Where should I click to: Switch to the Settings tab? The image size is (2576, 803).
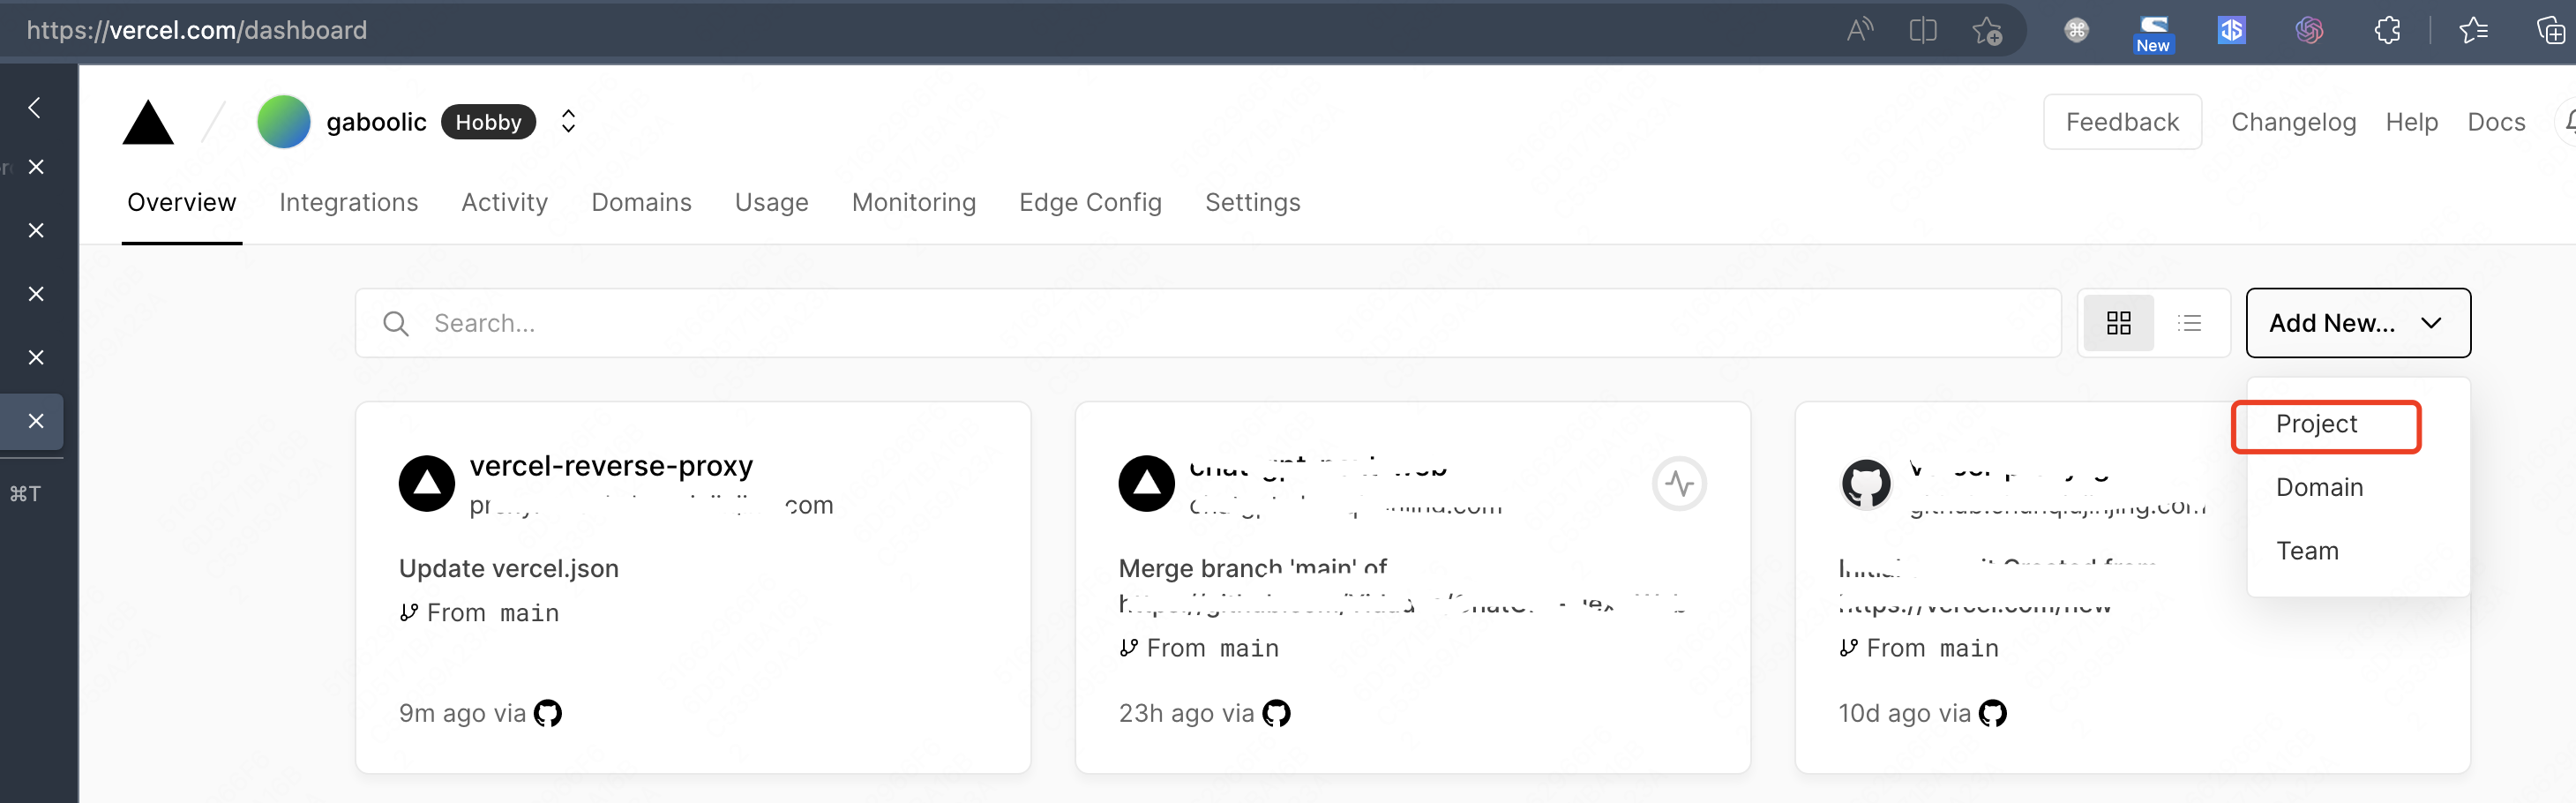pos(1252,202)
